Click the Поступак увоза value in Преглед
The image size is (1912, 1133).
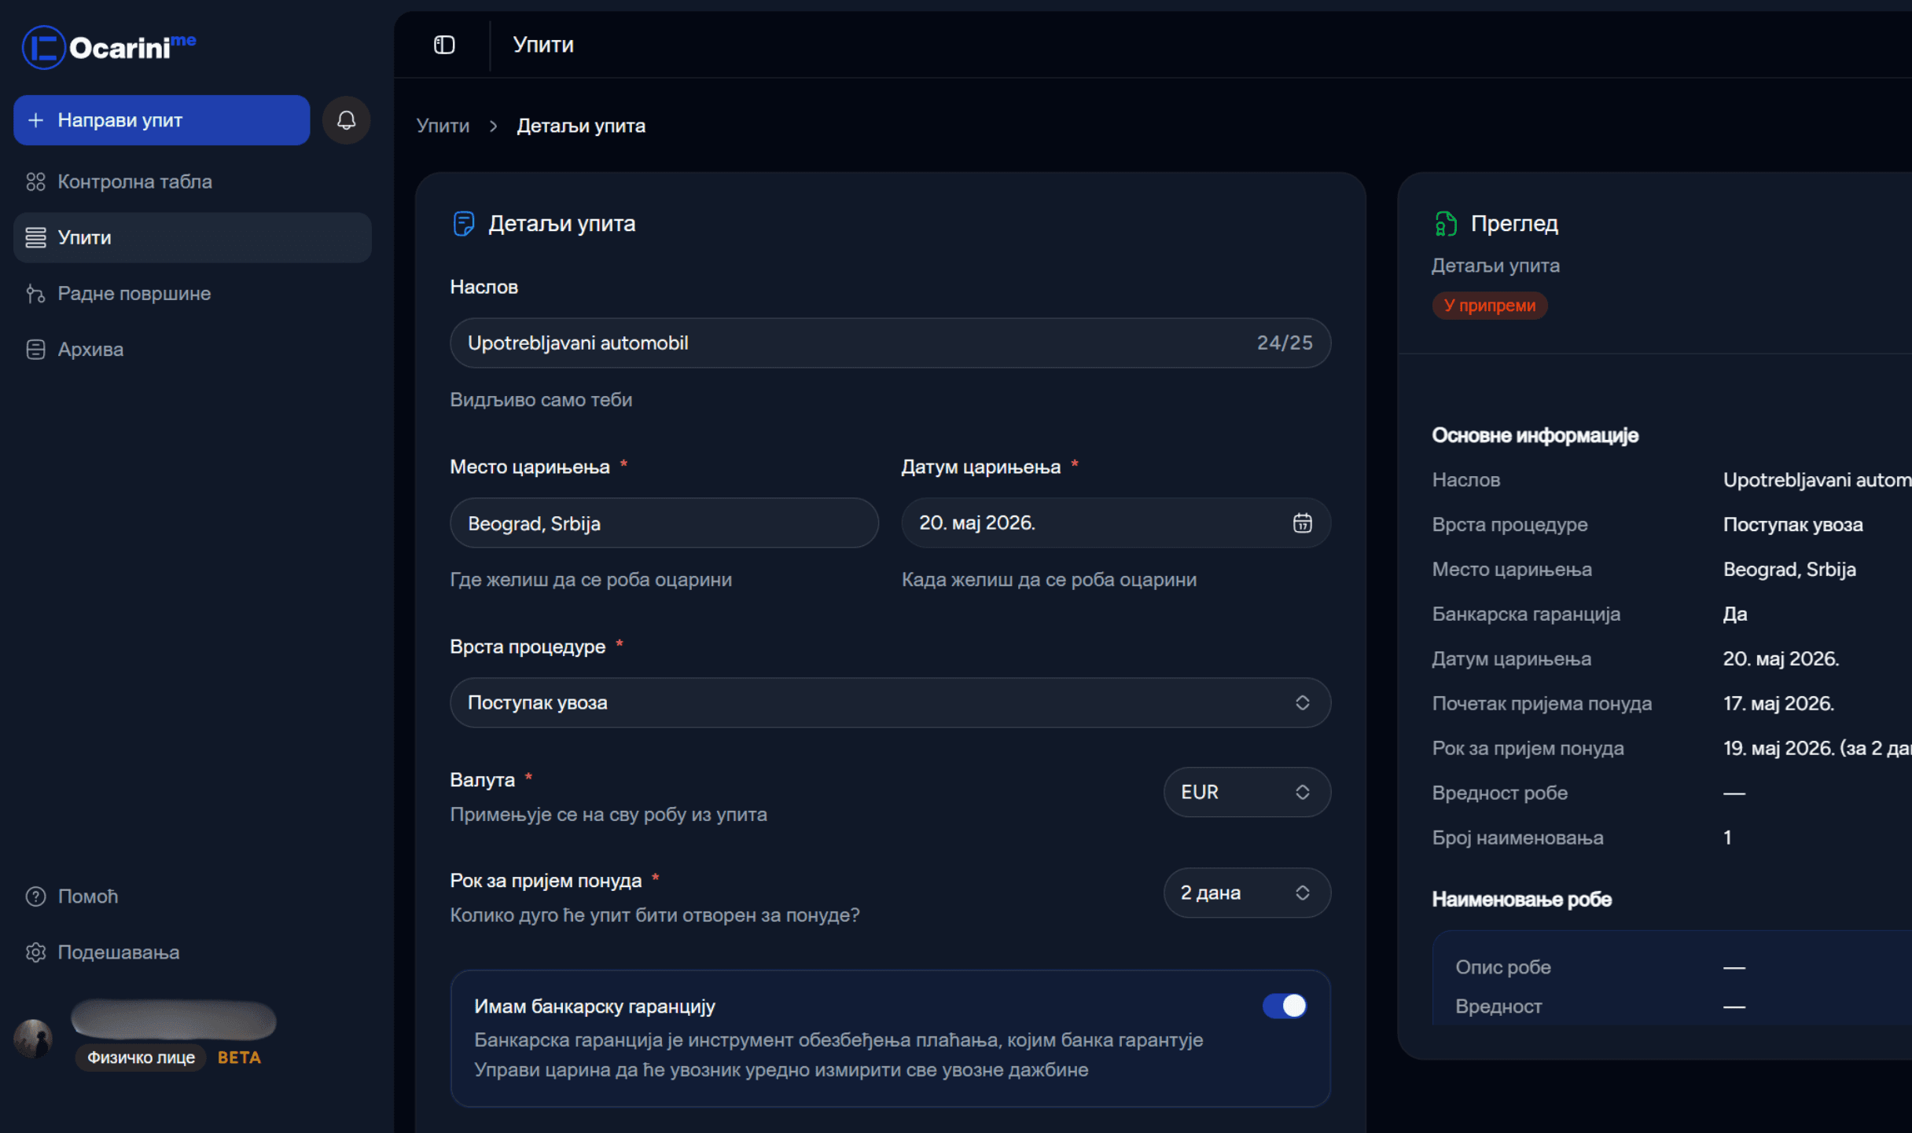click(x=1792, y=525)
